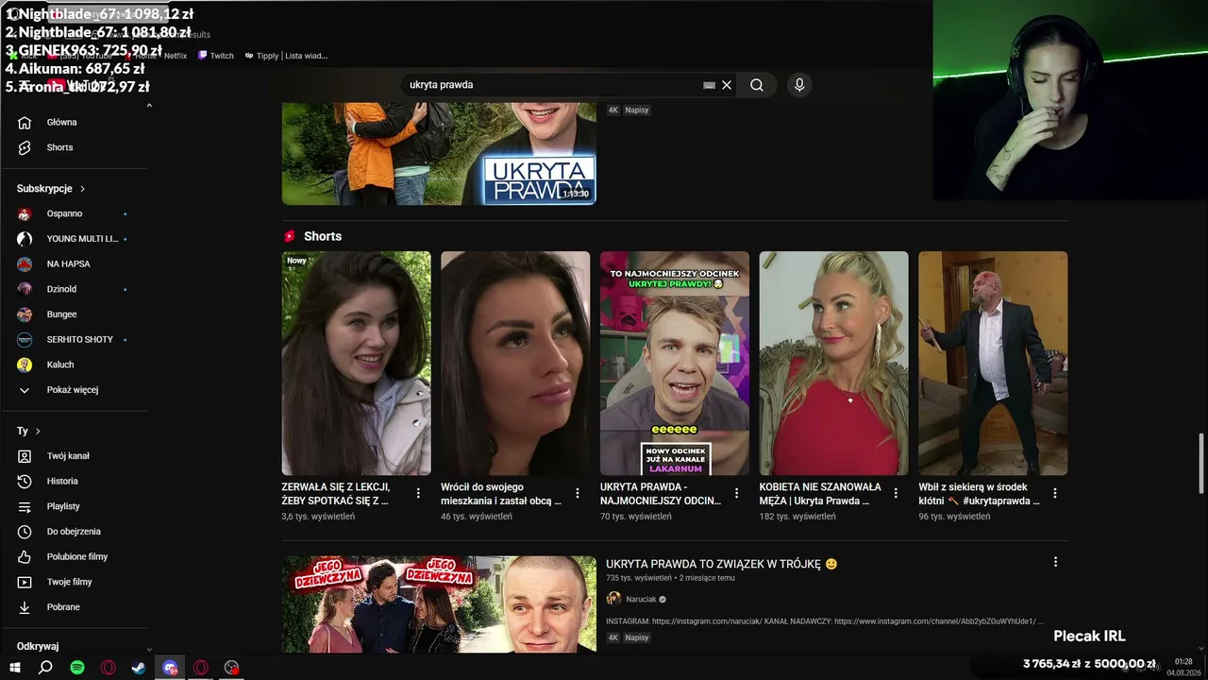
Task: Clear the search box with the X
Action: click(x=727, y=85)
